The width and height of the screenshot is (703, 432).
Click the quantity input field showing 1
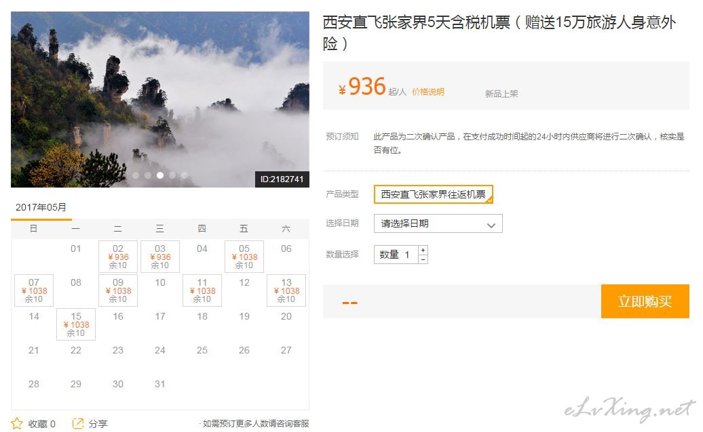click(396, 255)
